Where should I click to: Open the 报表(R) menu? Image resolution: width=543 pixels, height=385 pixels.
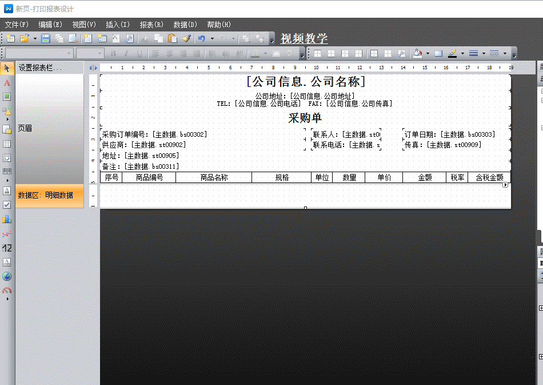(x=151, y=25)
